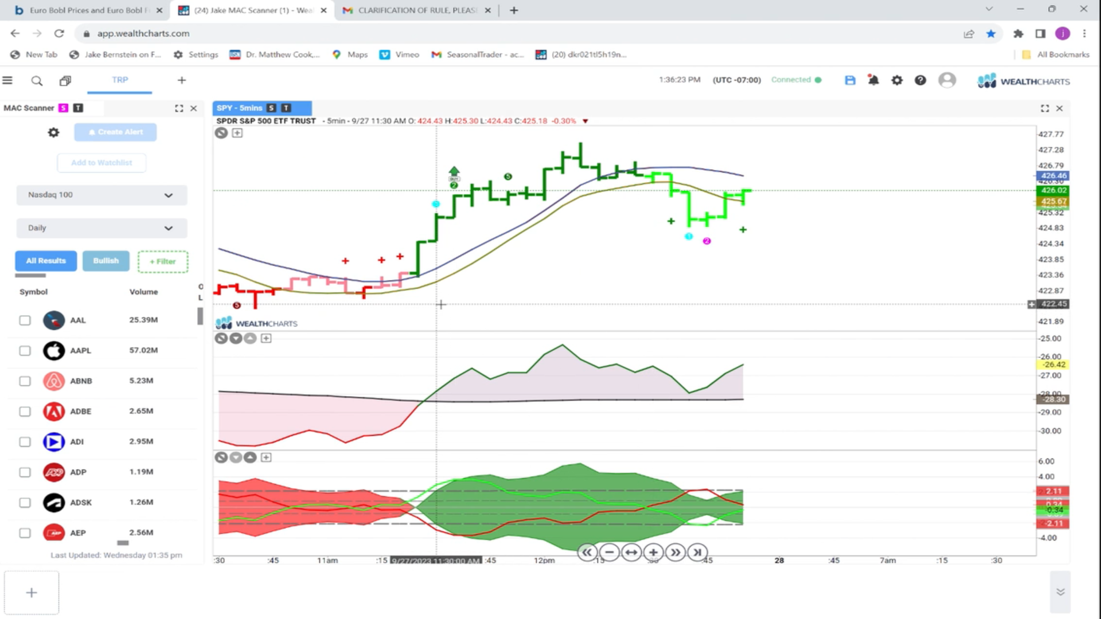1101x619 pixels.
Task: Open the Vimeo bookmark
Action: tap(400, 54)
